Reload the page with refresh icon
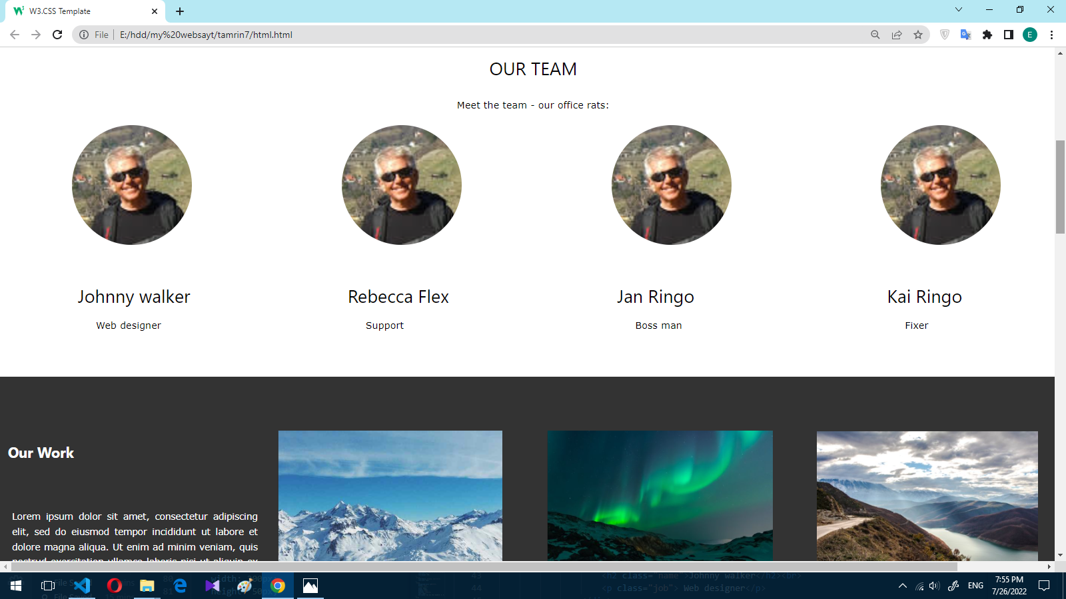1066x599 pixels. (57, 35)
